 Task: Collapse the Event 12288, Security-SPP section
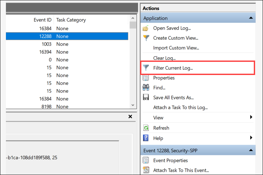251,150
